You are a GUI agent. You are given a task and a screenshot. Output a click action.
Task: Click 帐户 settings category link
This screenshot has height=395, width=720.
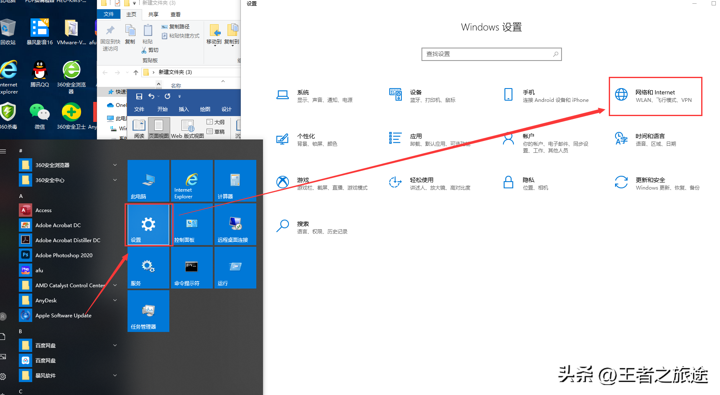(546, 143)
